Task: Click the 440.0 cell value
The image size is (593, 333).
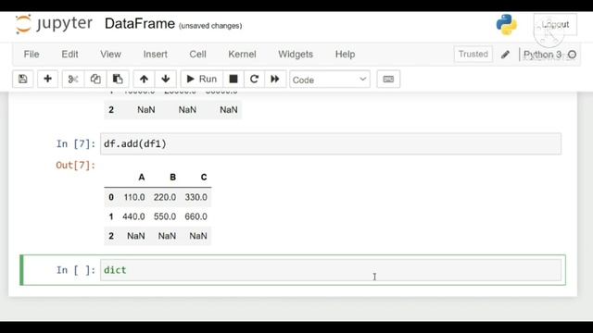Action: pyautogui.click(x=133, y=216)
